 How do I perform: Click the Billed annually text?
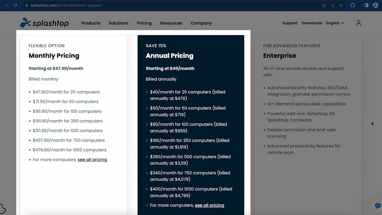coord(161,79)
